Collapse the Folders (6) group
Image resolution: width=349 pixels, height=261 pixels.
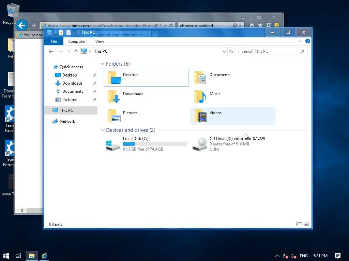[x=103, y=64]
